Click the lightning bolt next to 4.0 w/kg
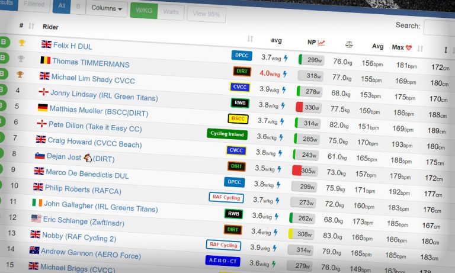The height and width of the screenshot is (273, 455). (x=285, y=75)
